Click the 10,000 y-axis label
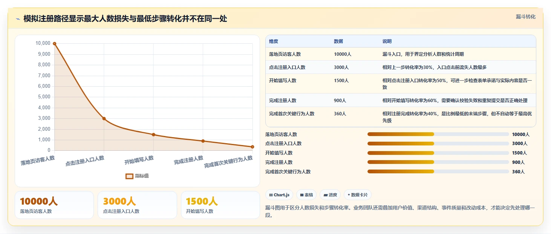The width and height of the screenshot is (551, 234). click(43, 43)
